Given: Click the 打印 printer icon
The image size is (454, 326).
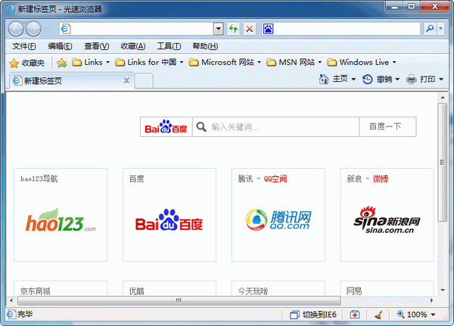Looking at the screenshot, I should (x=411, y=79).
